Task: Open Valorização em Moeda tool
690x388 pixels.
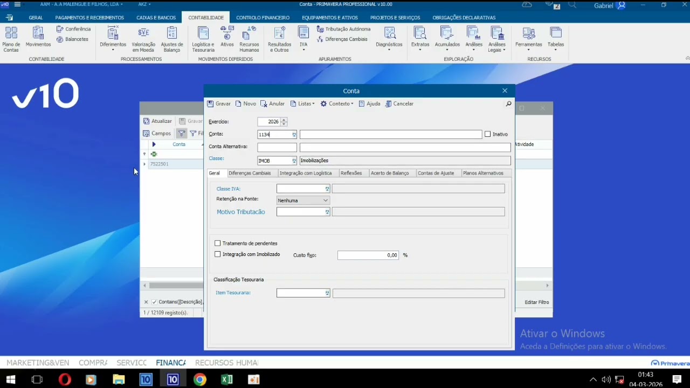Action: 143,39
